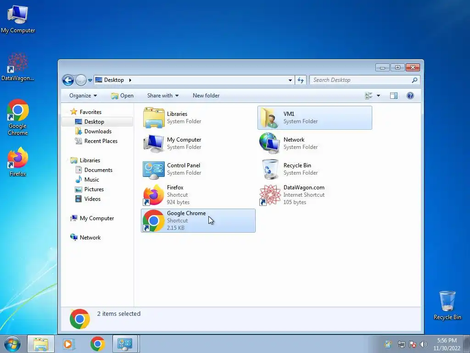Viewport: 470px width, 353px height.
Task: Open Action Center flag tray icon
Action: (413, 344)
